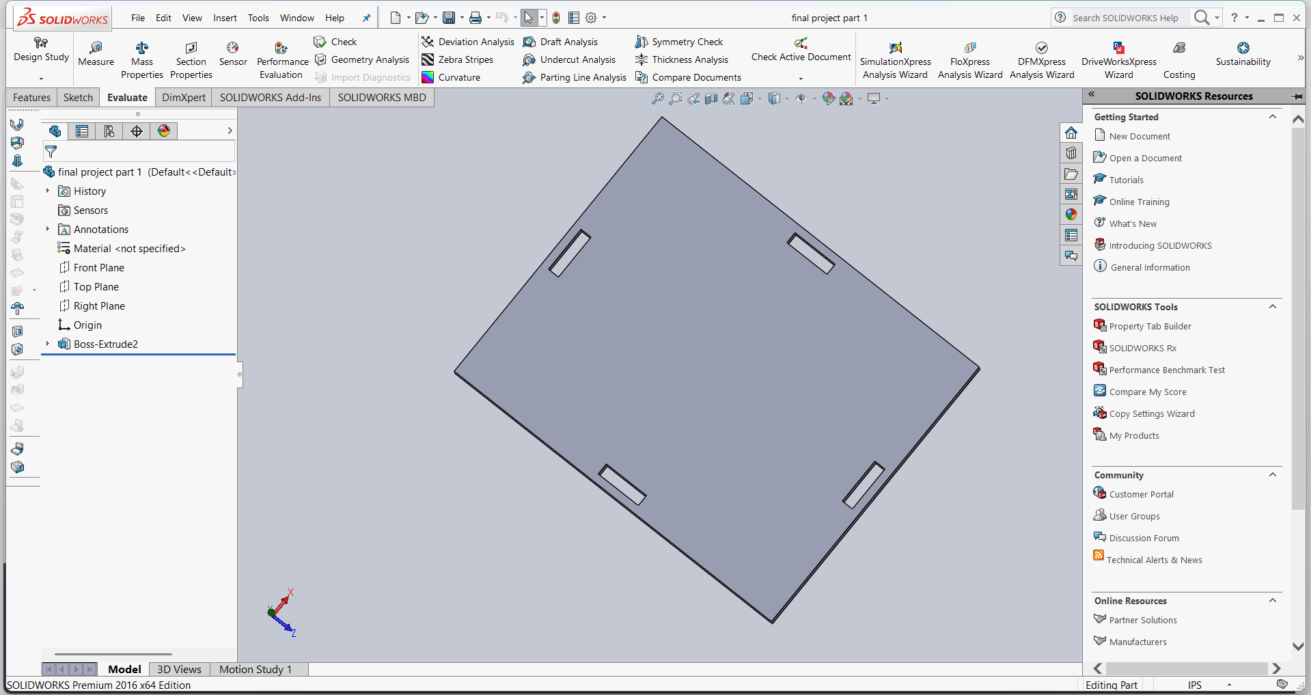Viewport: 1311px width, 695px height.
Task: Open the Discussion Forum link
Action: pos(1144,539)
